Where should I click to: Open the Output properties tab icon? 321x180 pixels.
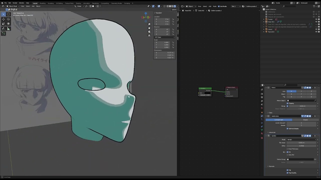pos(262,97)
